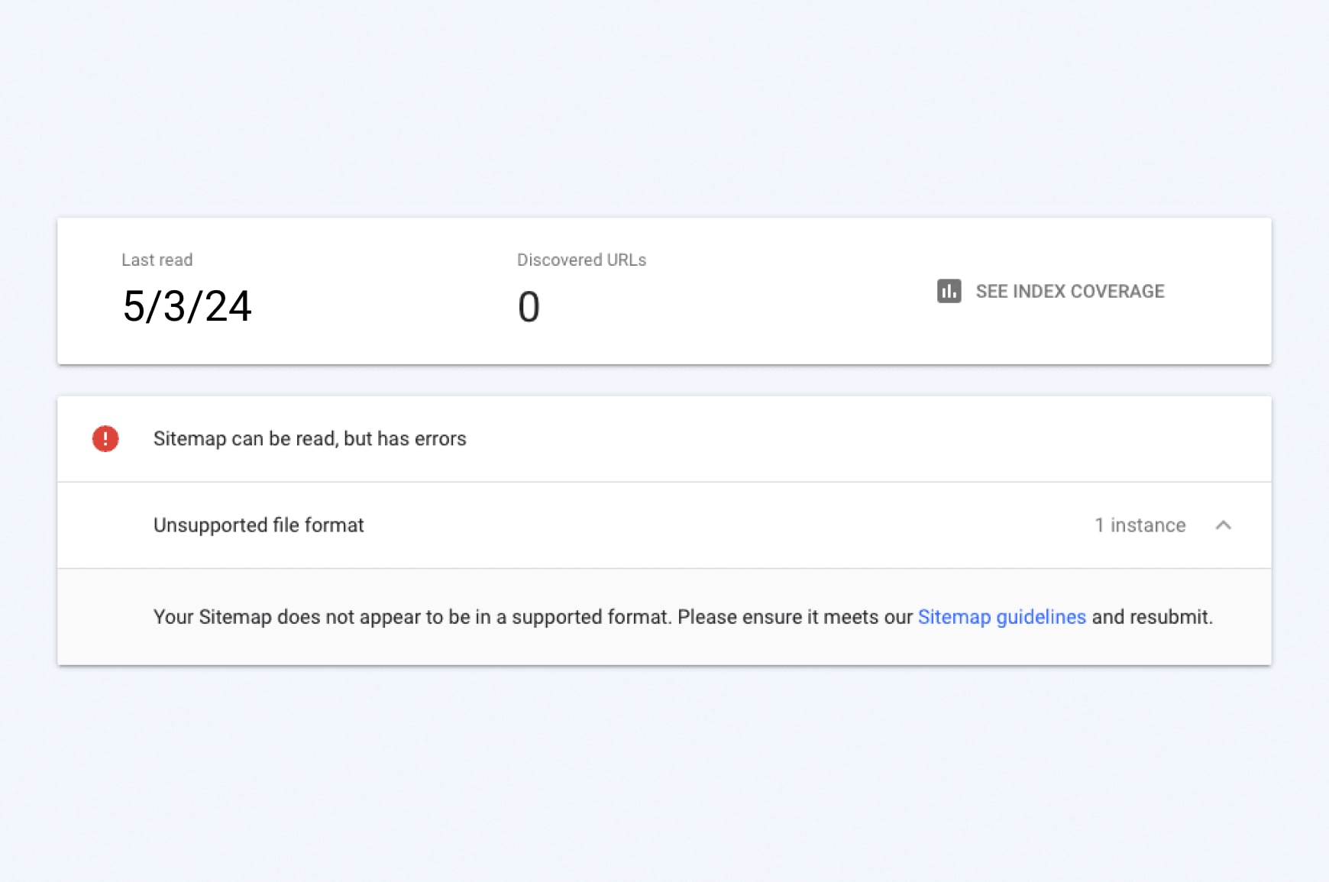This screenshot has width=1329, height=882.
Task: Select the discovered URLs count 0
Action: 529,307
